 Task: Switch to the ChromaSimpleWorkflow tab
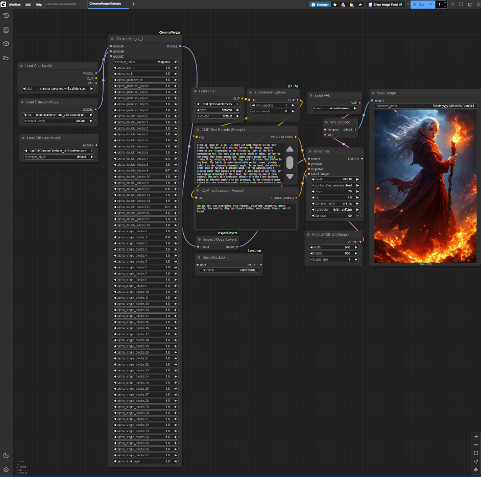coord(63,4)
